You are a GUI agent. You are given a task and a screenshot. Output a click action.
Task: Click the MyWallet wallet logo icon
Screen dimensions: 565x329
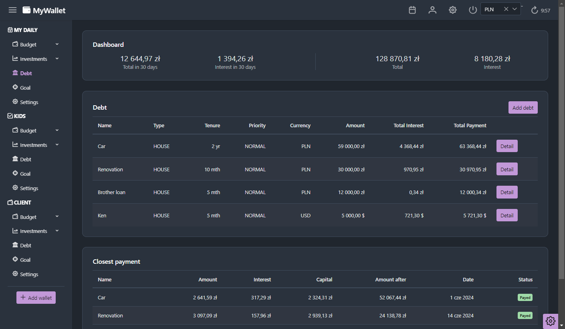coord(26,10)
